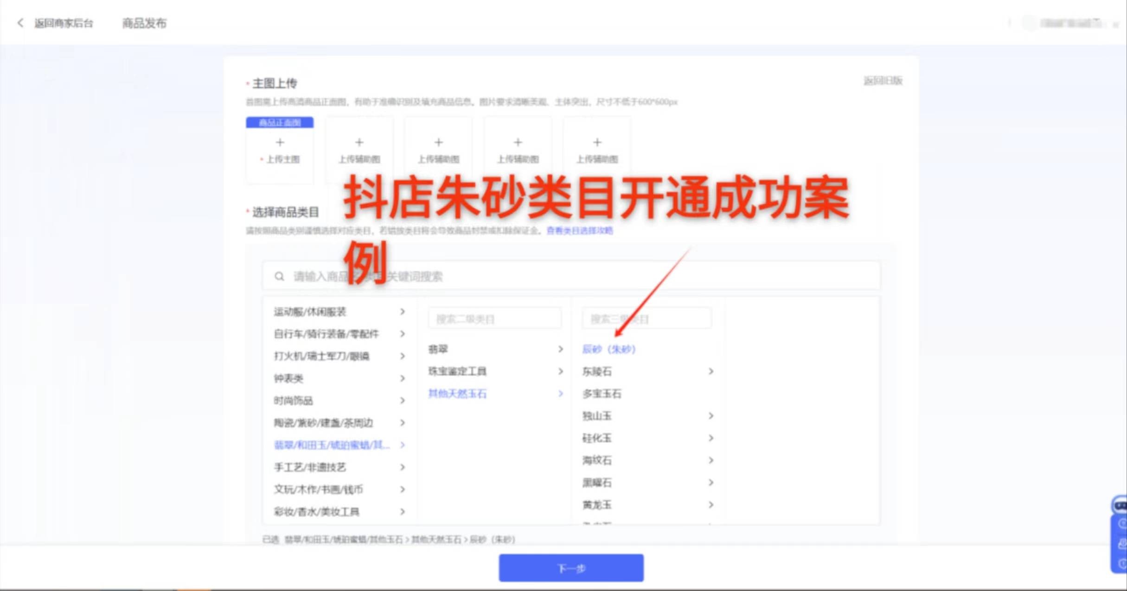Click the 搜索三级类目 input
The image size is (1127, 591).
pos(647,319)
